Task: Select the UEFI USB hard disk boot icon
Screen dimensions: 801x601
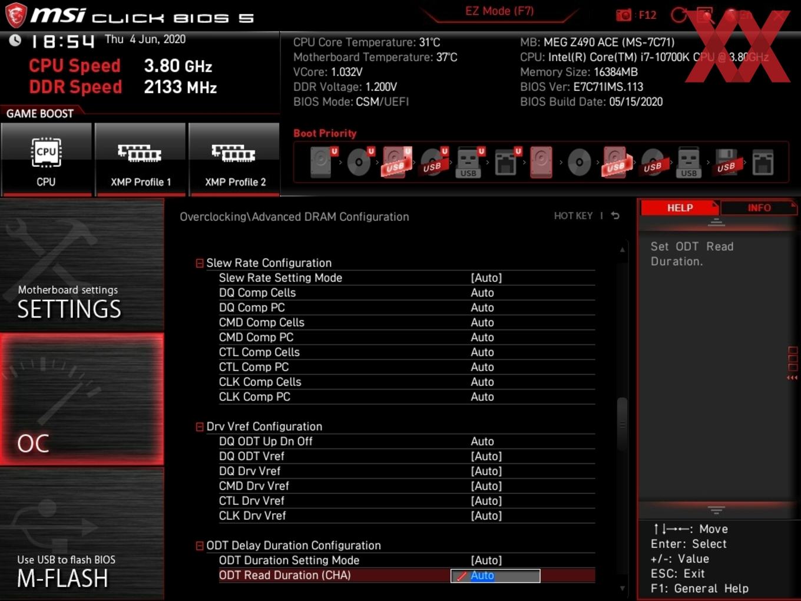Action: click(396, 162)
